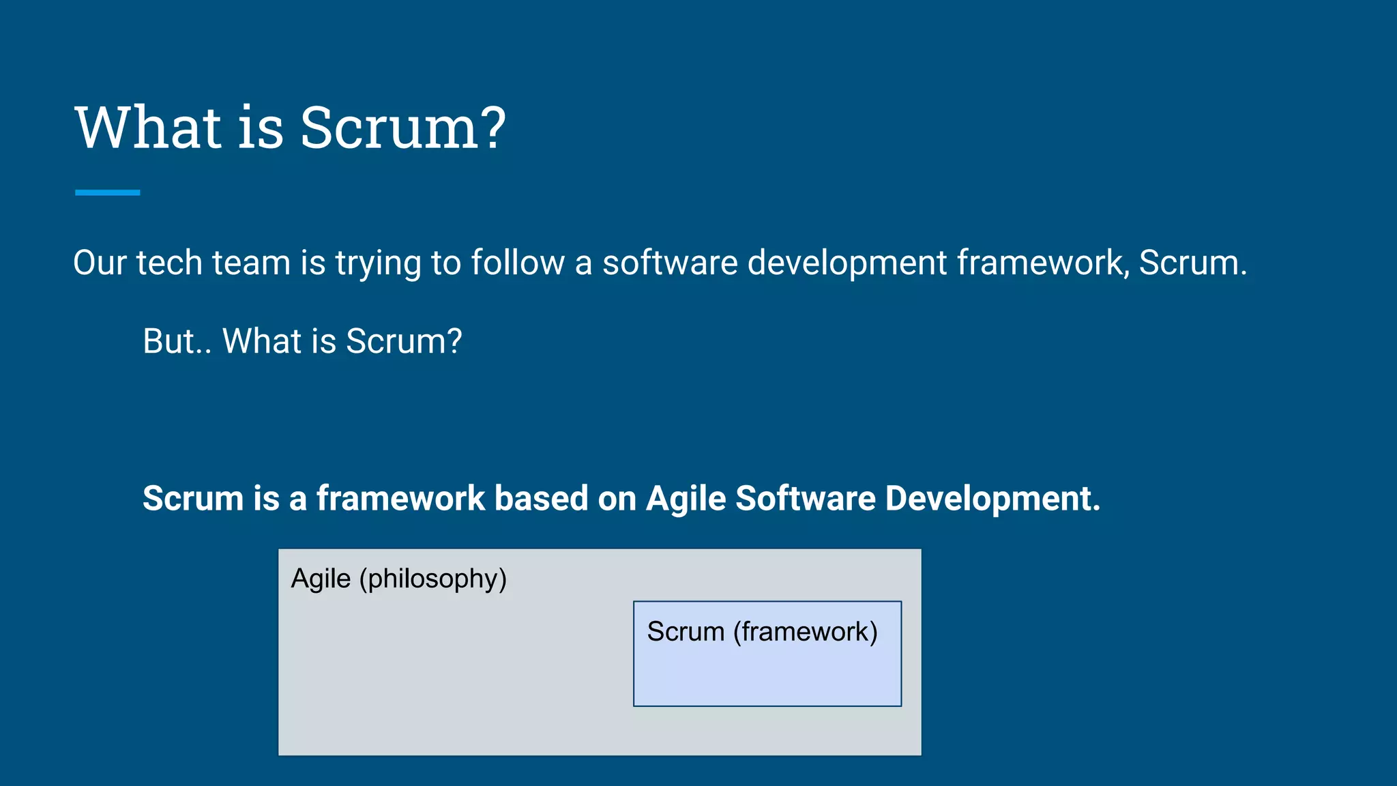The image size is (1397, 786).
Task: Click the 'But.. What is Scrum?' line
Action: [302, 341]
